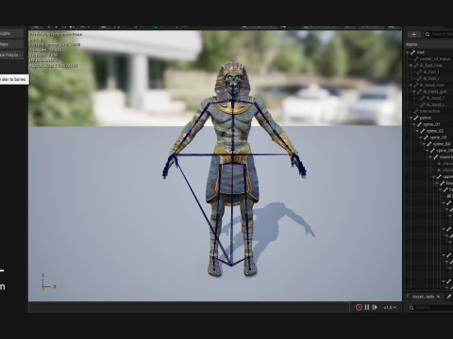Select the interaction bone

429,111
